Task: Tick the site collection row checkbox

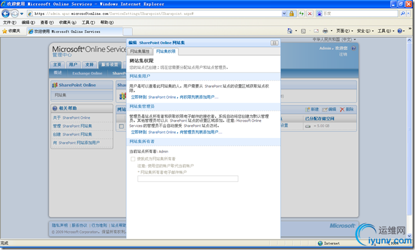Action: tap(121, 126)
